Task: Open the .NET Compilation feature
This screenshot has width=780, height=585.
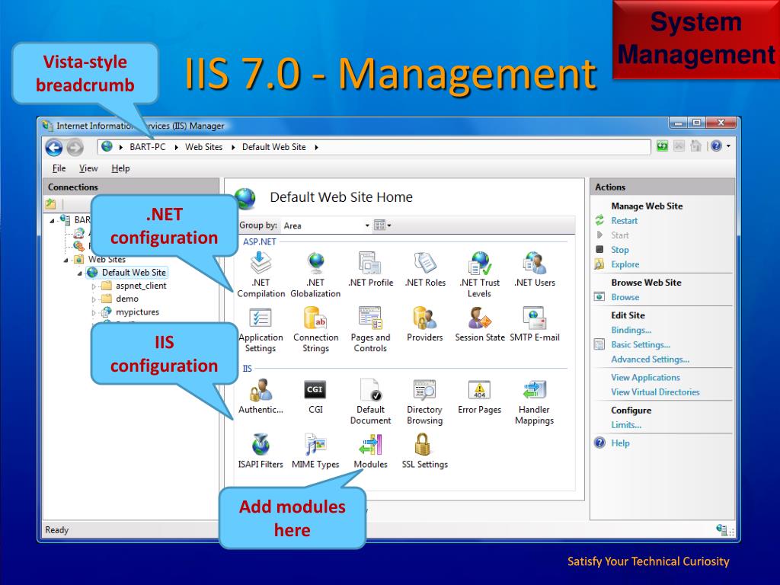Action: [x=261, y=274]
